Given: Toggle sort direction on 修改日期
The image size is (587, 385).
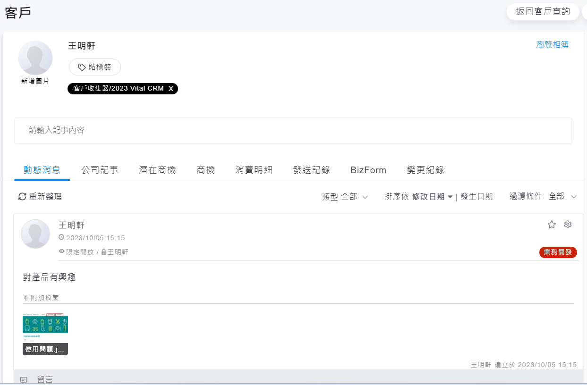Looking at the screenshot, I should point(450,197).
